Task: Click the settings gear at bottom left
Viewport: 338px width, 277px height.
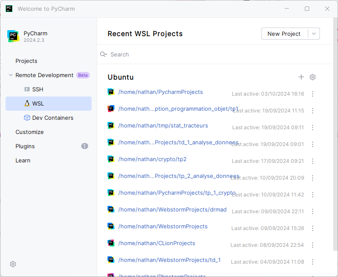Action: [x=13, y=264]
